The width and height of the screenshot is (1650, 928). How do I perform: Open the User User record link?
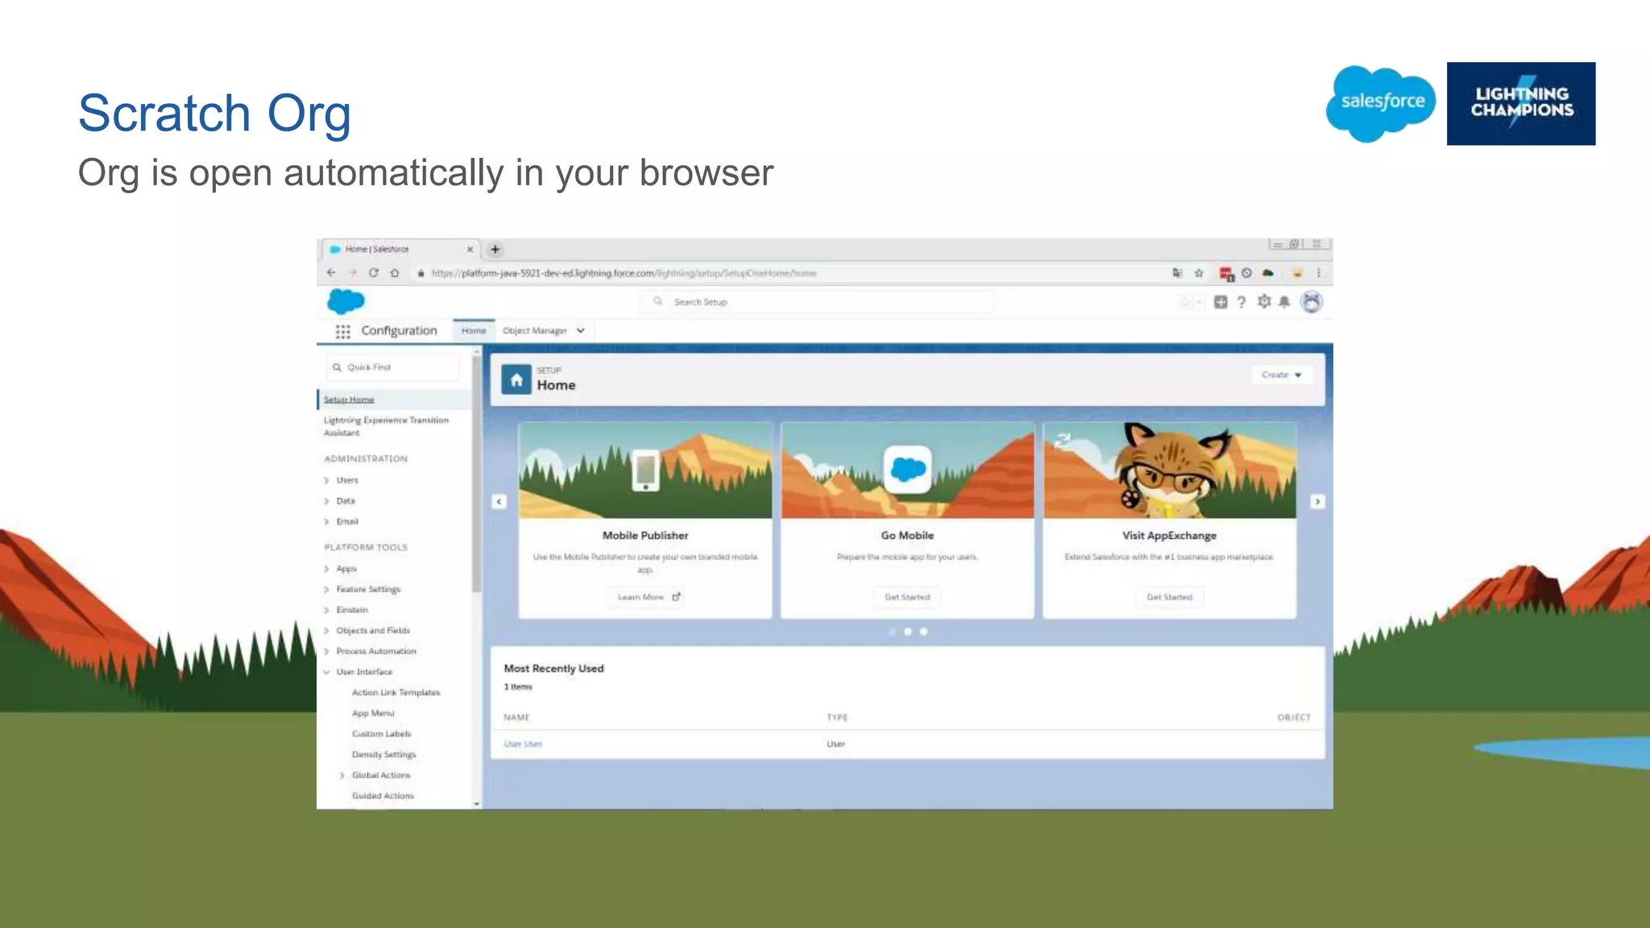tap(523, 744)
